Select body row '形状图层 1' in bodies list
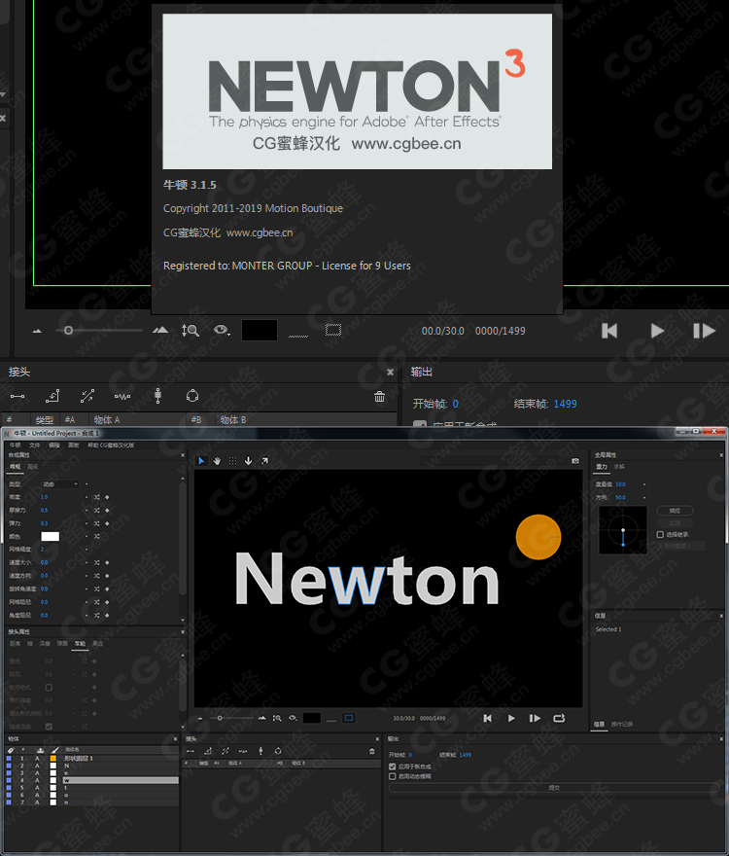This screenshot has height=856, width=729. [x=91, y=759]
